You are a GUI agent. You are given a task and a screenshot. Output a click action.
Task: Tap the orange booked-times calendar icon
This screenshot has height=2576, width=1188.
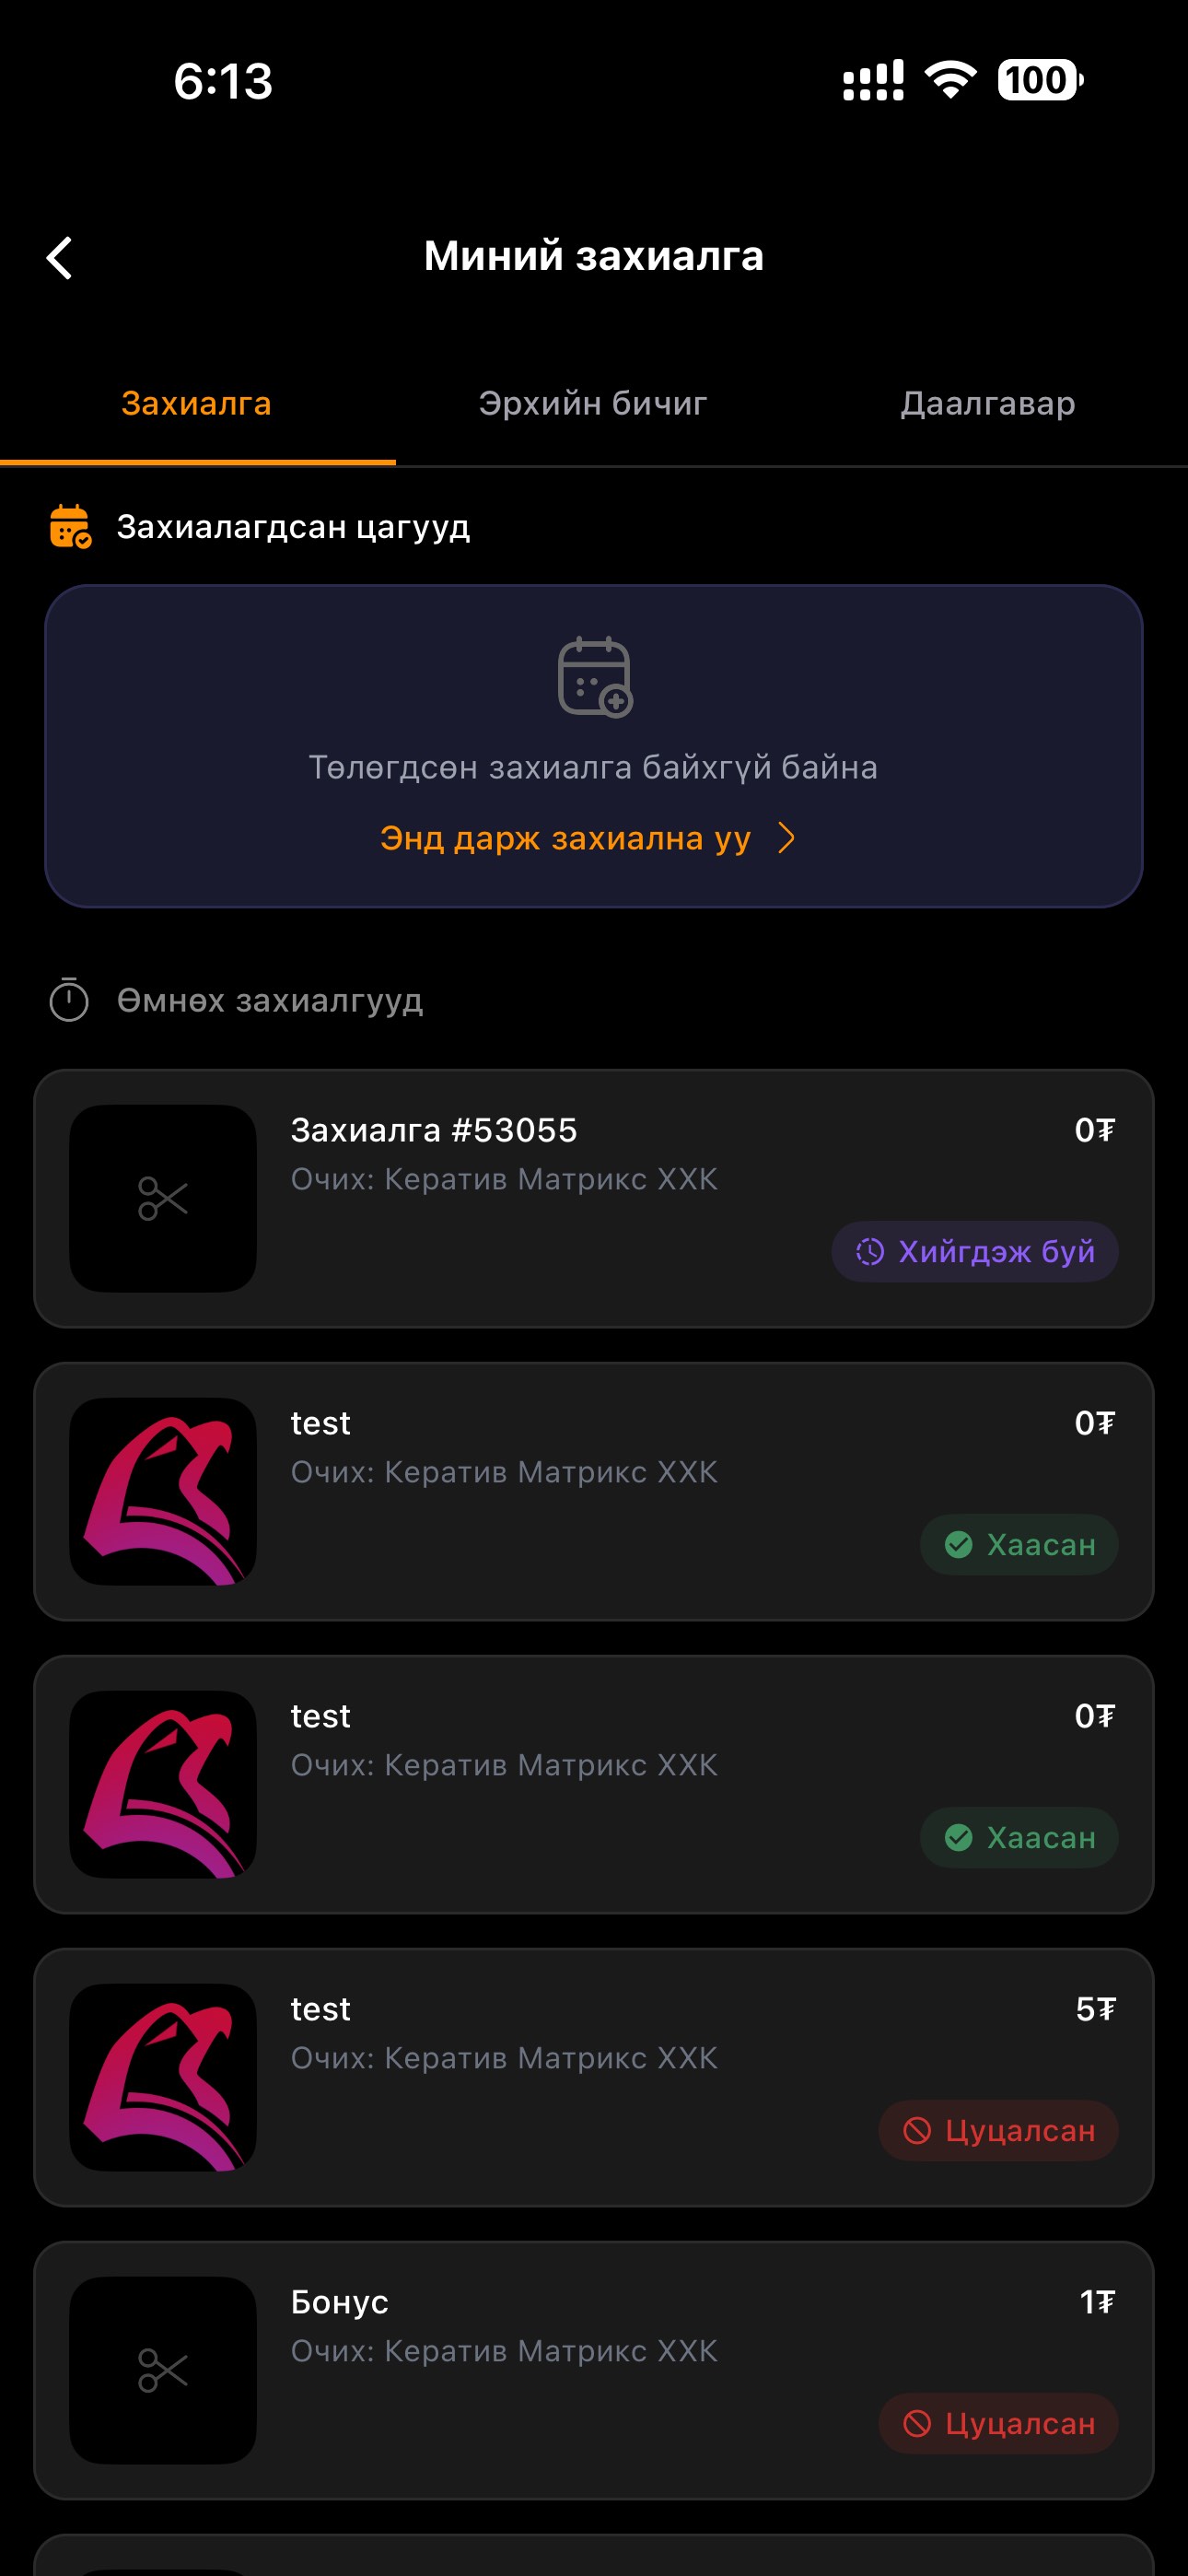(x=70, y=526)
